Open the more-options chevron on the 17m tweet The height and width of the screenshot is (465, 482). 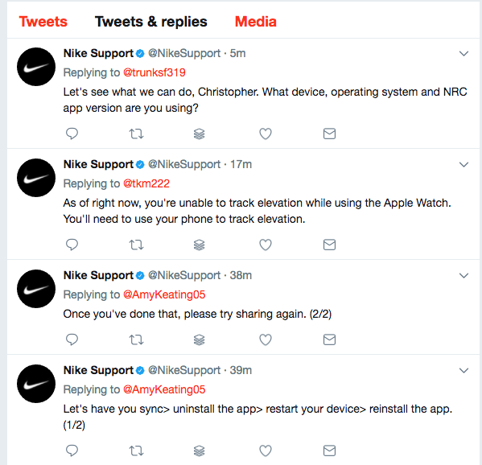(x=463, y=164)
